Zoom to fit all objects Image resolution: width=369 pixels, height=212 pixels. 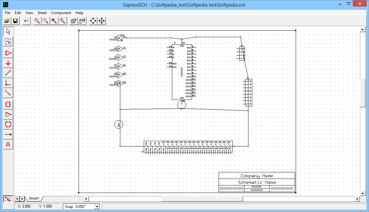click(54, 21)
